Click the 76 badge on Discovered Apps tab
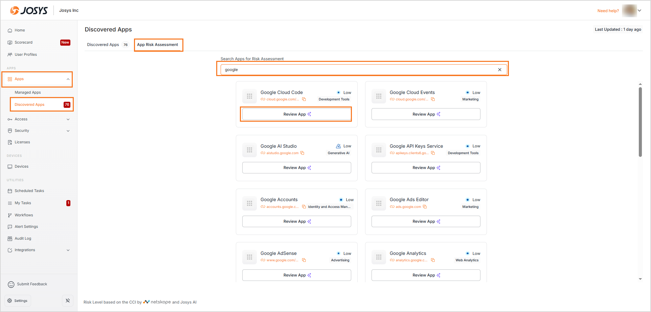Screen dimensions: 651x312 pos(126,45)
